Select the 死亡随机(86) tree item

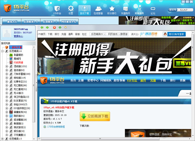(20, 85)
